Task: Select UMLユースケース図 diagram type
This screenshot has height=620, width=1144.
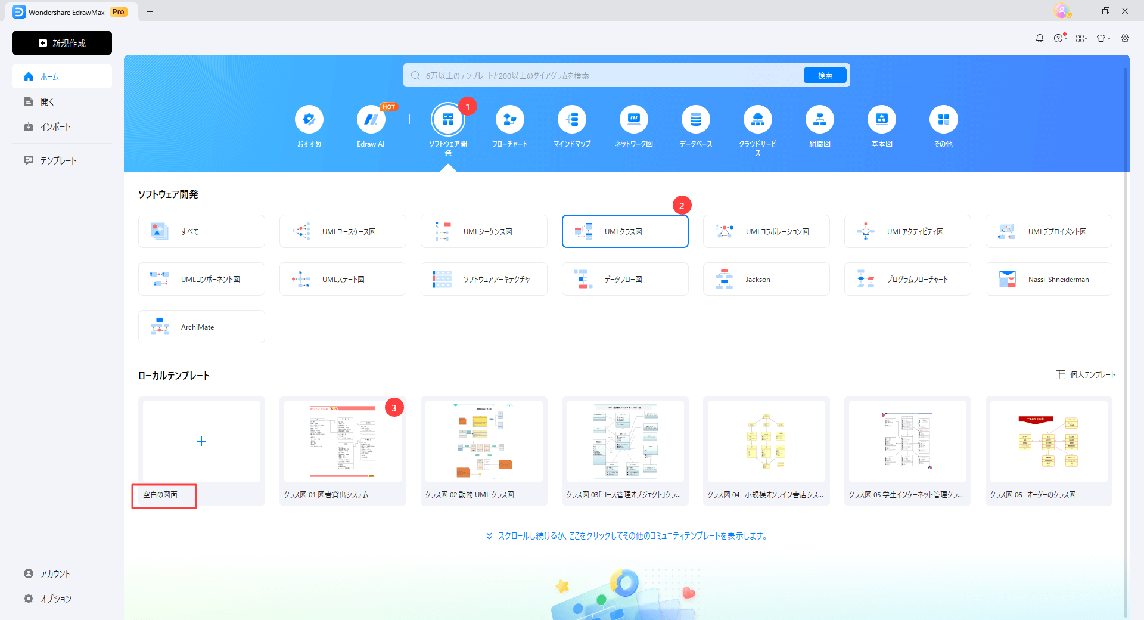Action: point(343,231)
